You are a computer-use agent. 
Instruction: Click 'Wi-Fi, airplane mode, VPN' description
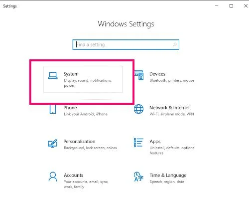tap(172, 114)
